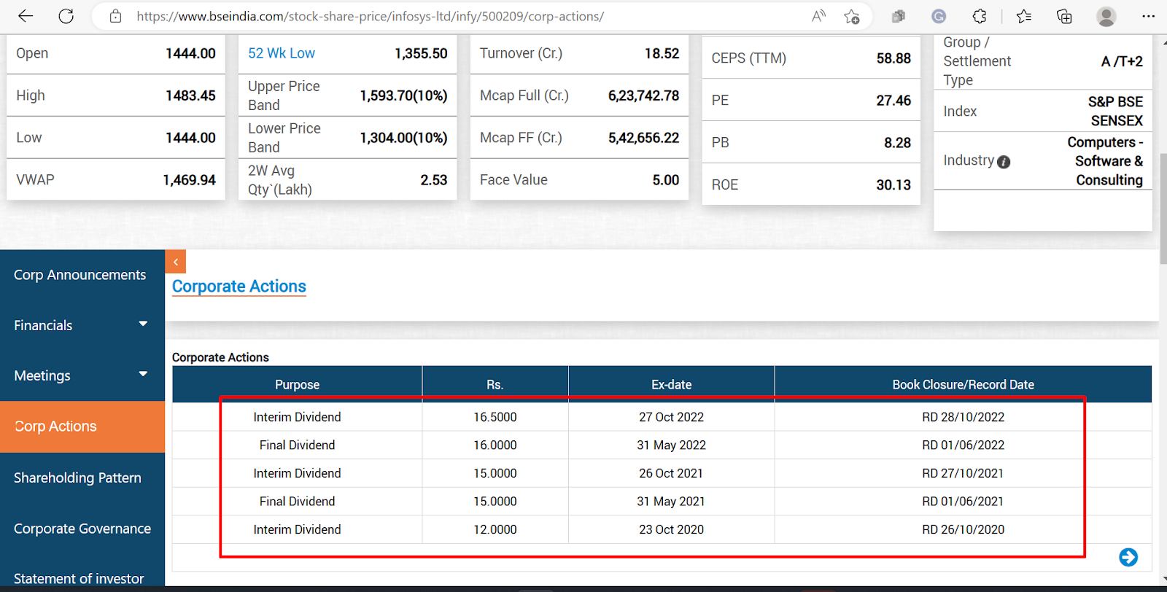Click the blue next arrow below table

tap(1128, 557)
